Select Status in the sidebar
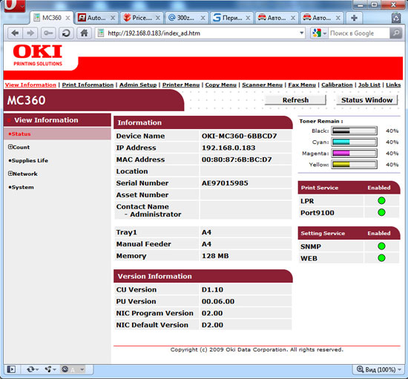The image size is (408, 379). point(57,134)
